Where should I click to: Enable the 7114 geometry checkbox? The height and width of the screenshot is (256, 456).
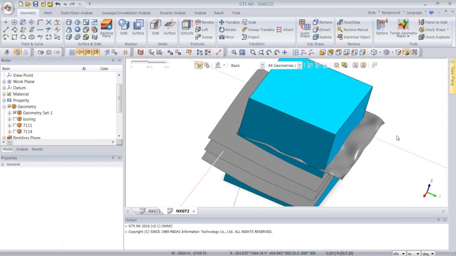[x=15, y=132]
